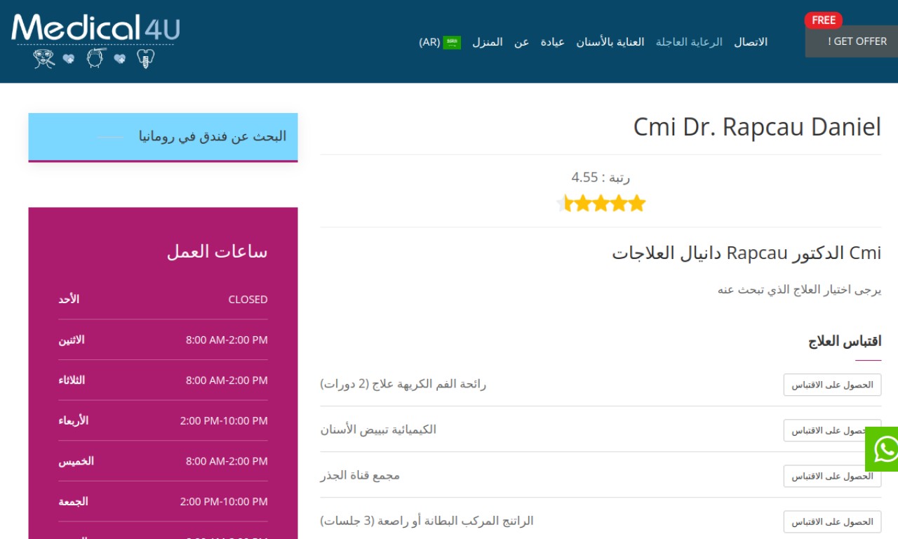Click الخميس day label
This screenshot has height=539, width=898.
pyautogui.click(x=76, y=461)
